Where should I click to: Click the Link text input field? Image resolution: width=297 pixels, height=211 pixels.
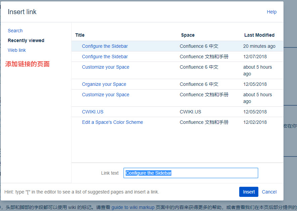(190, 173)
